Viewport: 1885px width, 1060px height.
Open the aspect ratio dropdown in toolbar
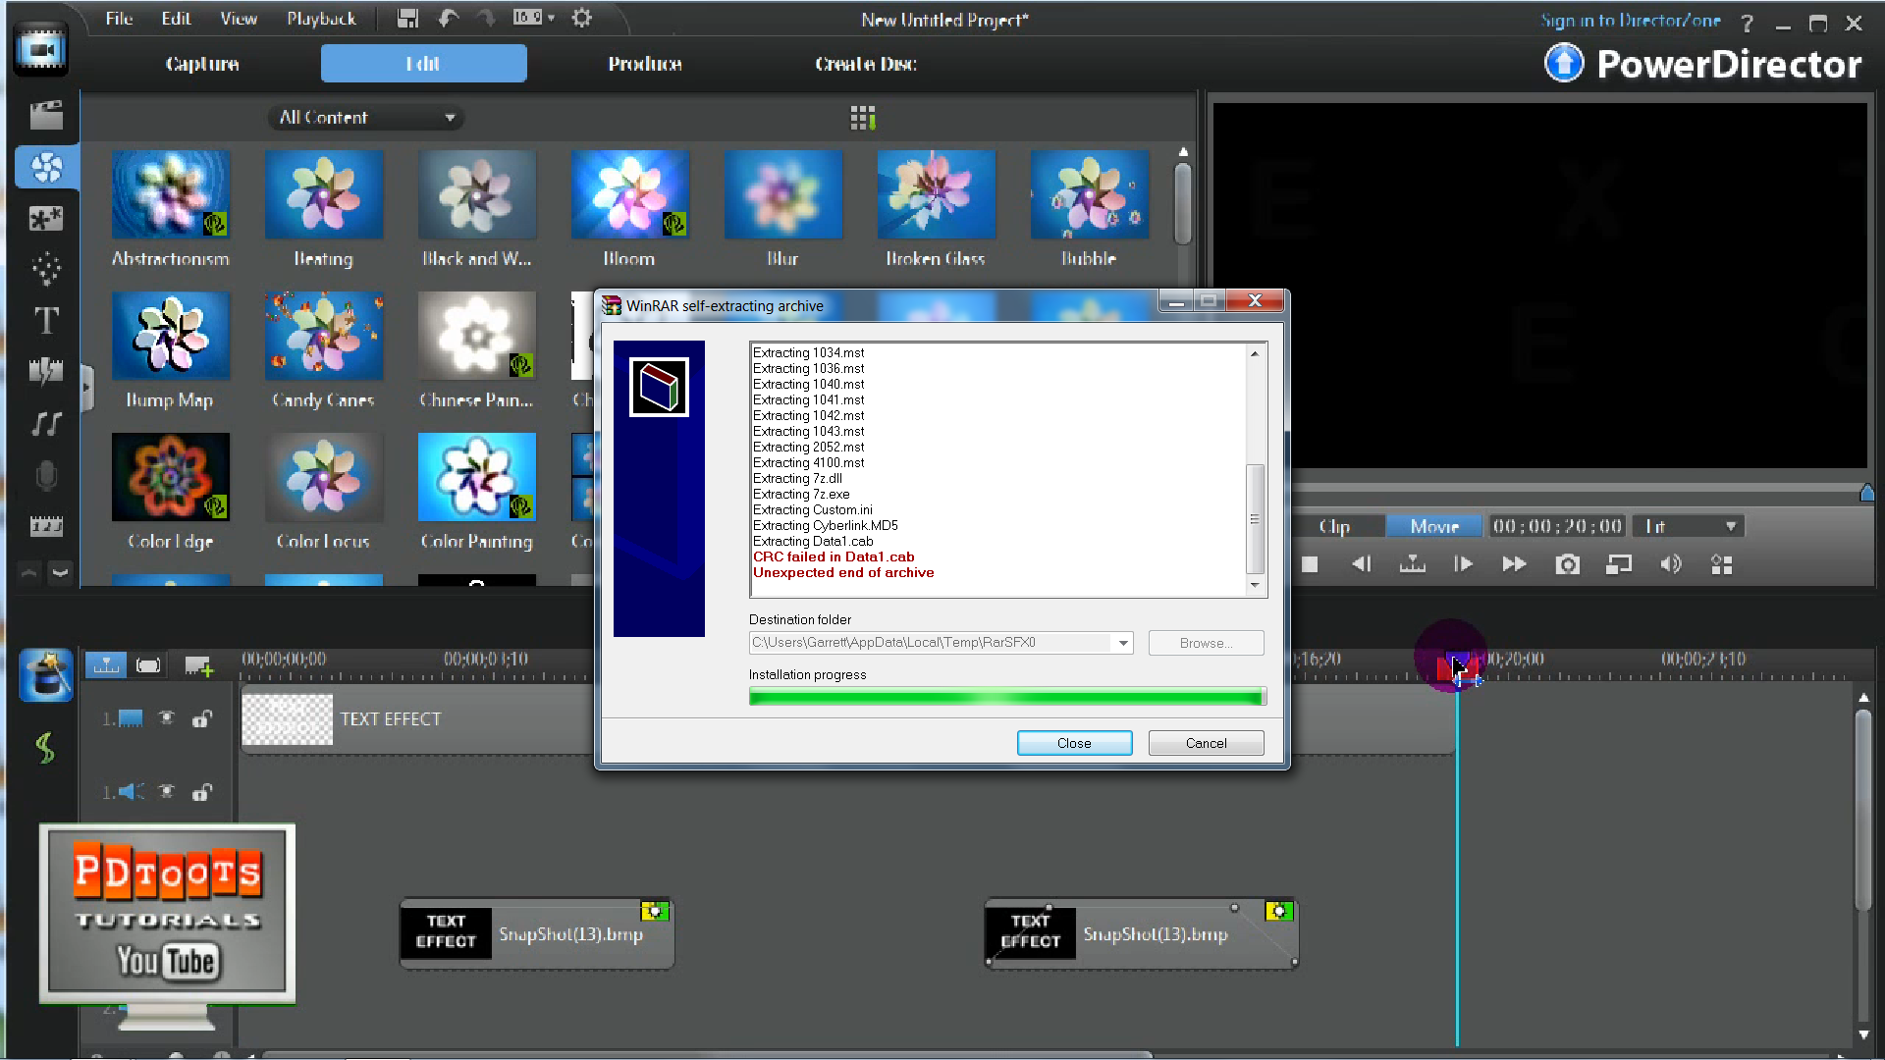pos(534,18)
